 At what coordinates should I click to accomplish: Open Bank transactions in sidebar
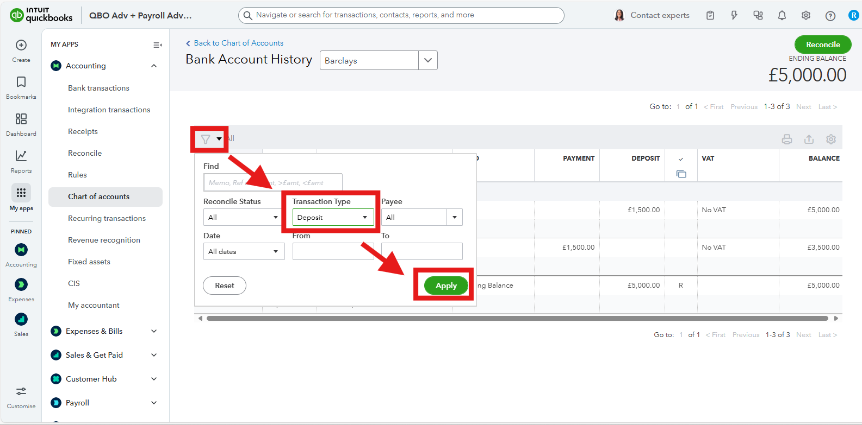[98, 88]
